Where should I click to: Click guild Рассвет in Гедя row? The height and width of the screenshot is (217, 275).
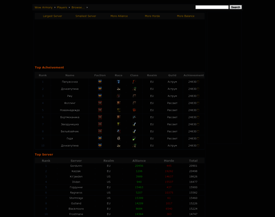(x=172, y=139)
